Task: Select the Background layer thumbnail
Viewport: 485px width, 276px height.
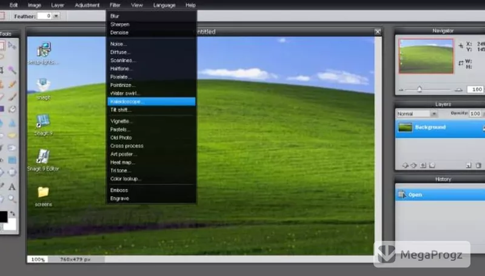Action: [x=405, y=127]
